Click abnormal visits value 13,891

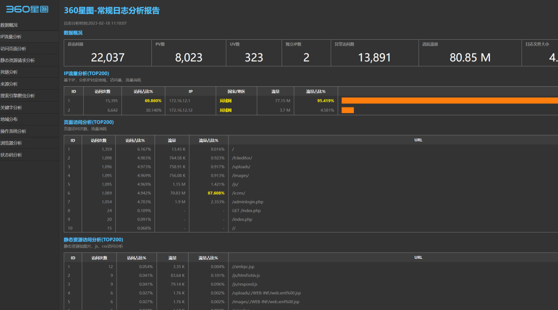tap(375, 57)
